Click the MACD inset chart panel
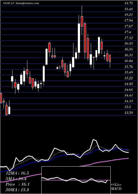 pyautogui.click(x=76, y=180)
